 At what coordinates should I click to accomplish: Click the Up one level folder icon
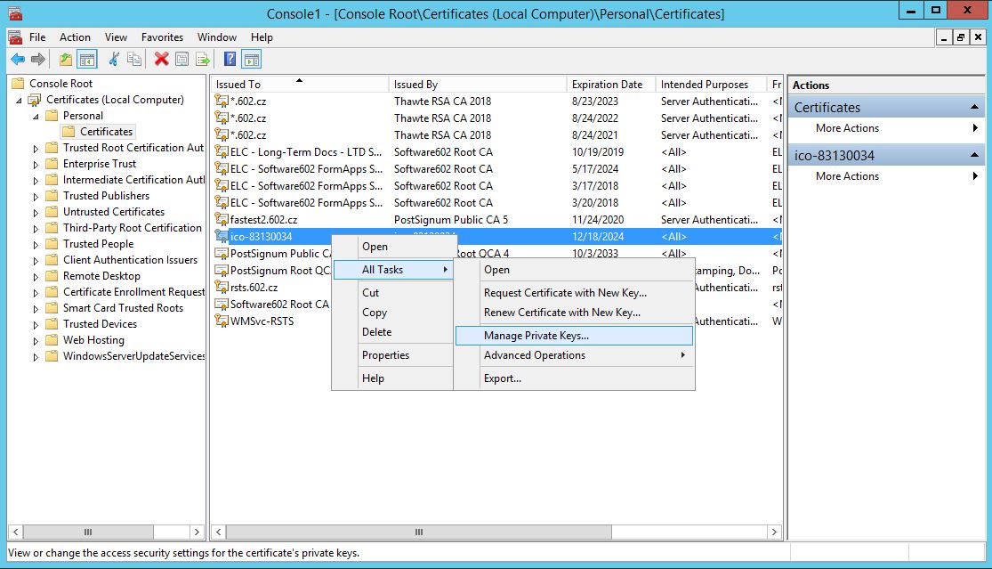click(x=65, y=60)
